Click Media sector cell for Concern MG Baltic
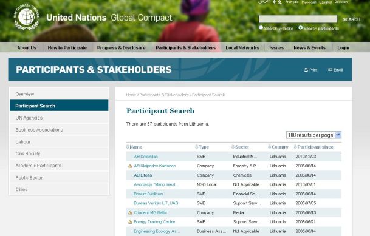 click(x=238, y=213)
